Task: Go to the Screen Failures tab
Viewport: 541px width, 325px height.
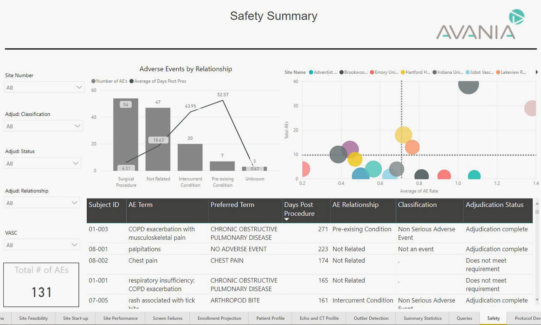Action: point(168,318)
